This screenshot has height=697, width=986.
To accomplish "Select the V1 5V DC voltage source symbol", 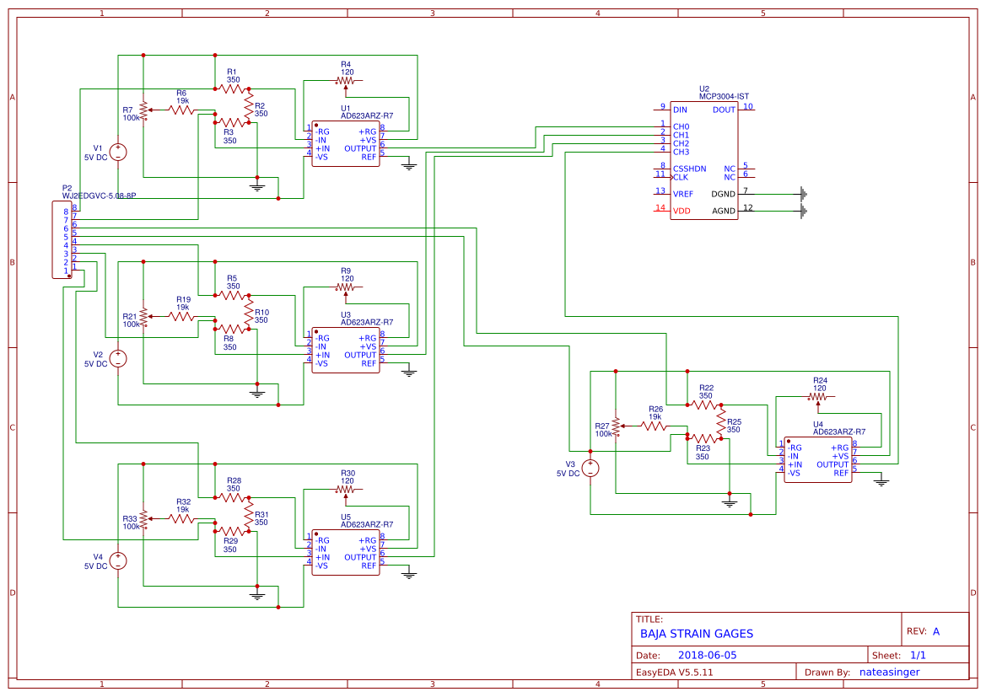I will pyautogui.click(x=117, y=152).
